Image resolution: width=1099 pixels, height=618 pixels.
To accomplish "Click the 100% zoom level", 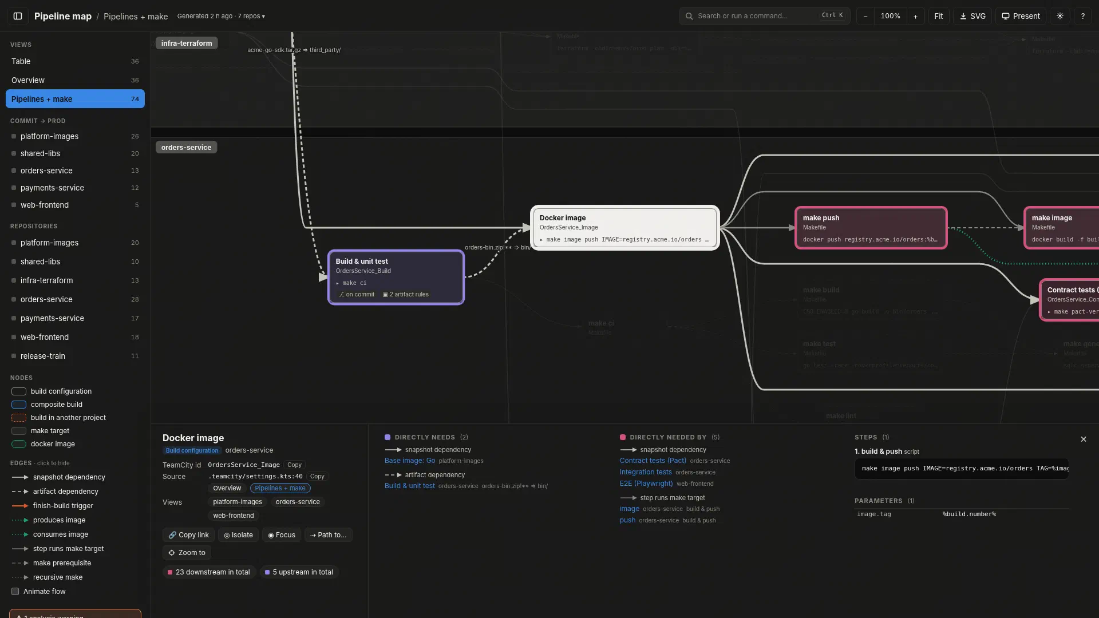I will pyautogui.click(x=890, y=16).
